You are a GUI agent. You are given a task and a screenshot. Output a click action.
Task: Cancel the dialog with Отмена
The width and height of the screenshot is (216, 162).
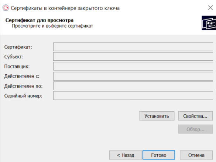coord(196,155)
